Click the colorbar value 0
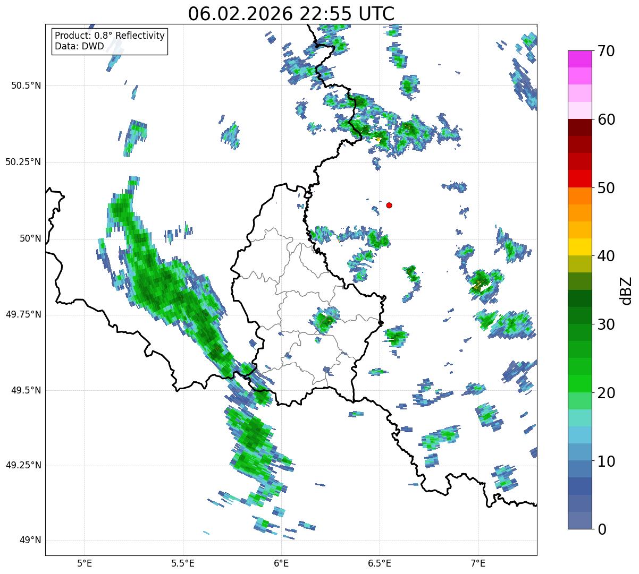 602,529
